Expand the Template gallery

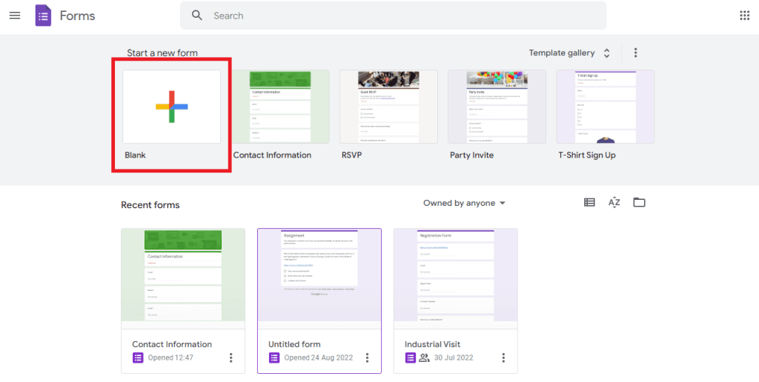(569, 53)
